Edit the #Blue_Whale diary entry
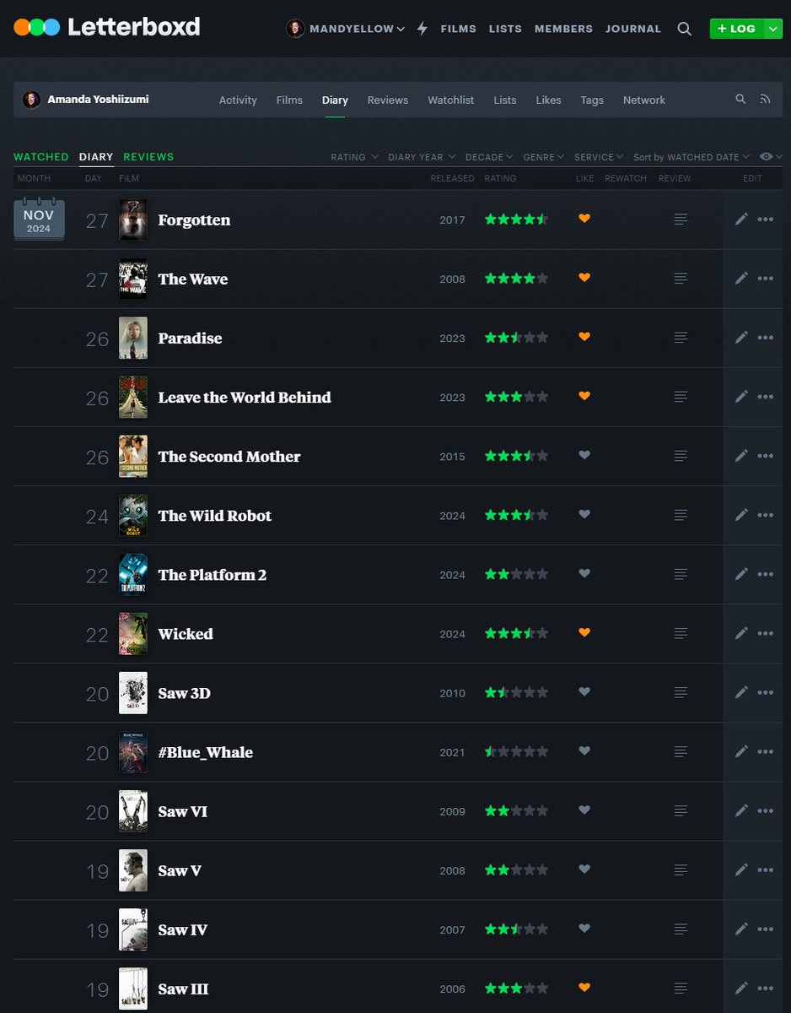 (x=741, y=751)
